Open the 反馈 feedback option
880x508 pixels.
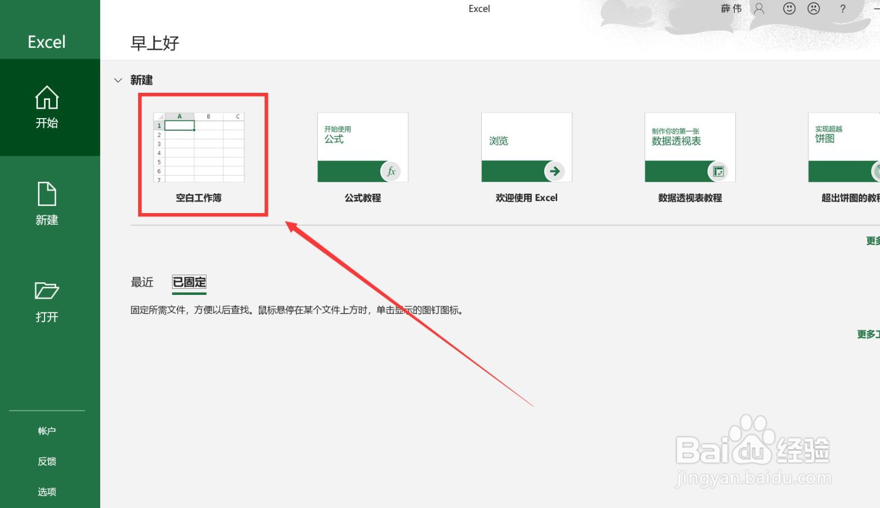[46, 461]
